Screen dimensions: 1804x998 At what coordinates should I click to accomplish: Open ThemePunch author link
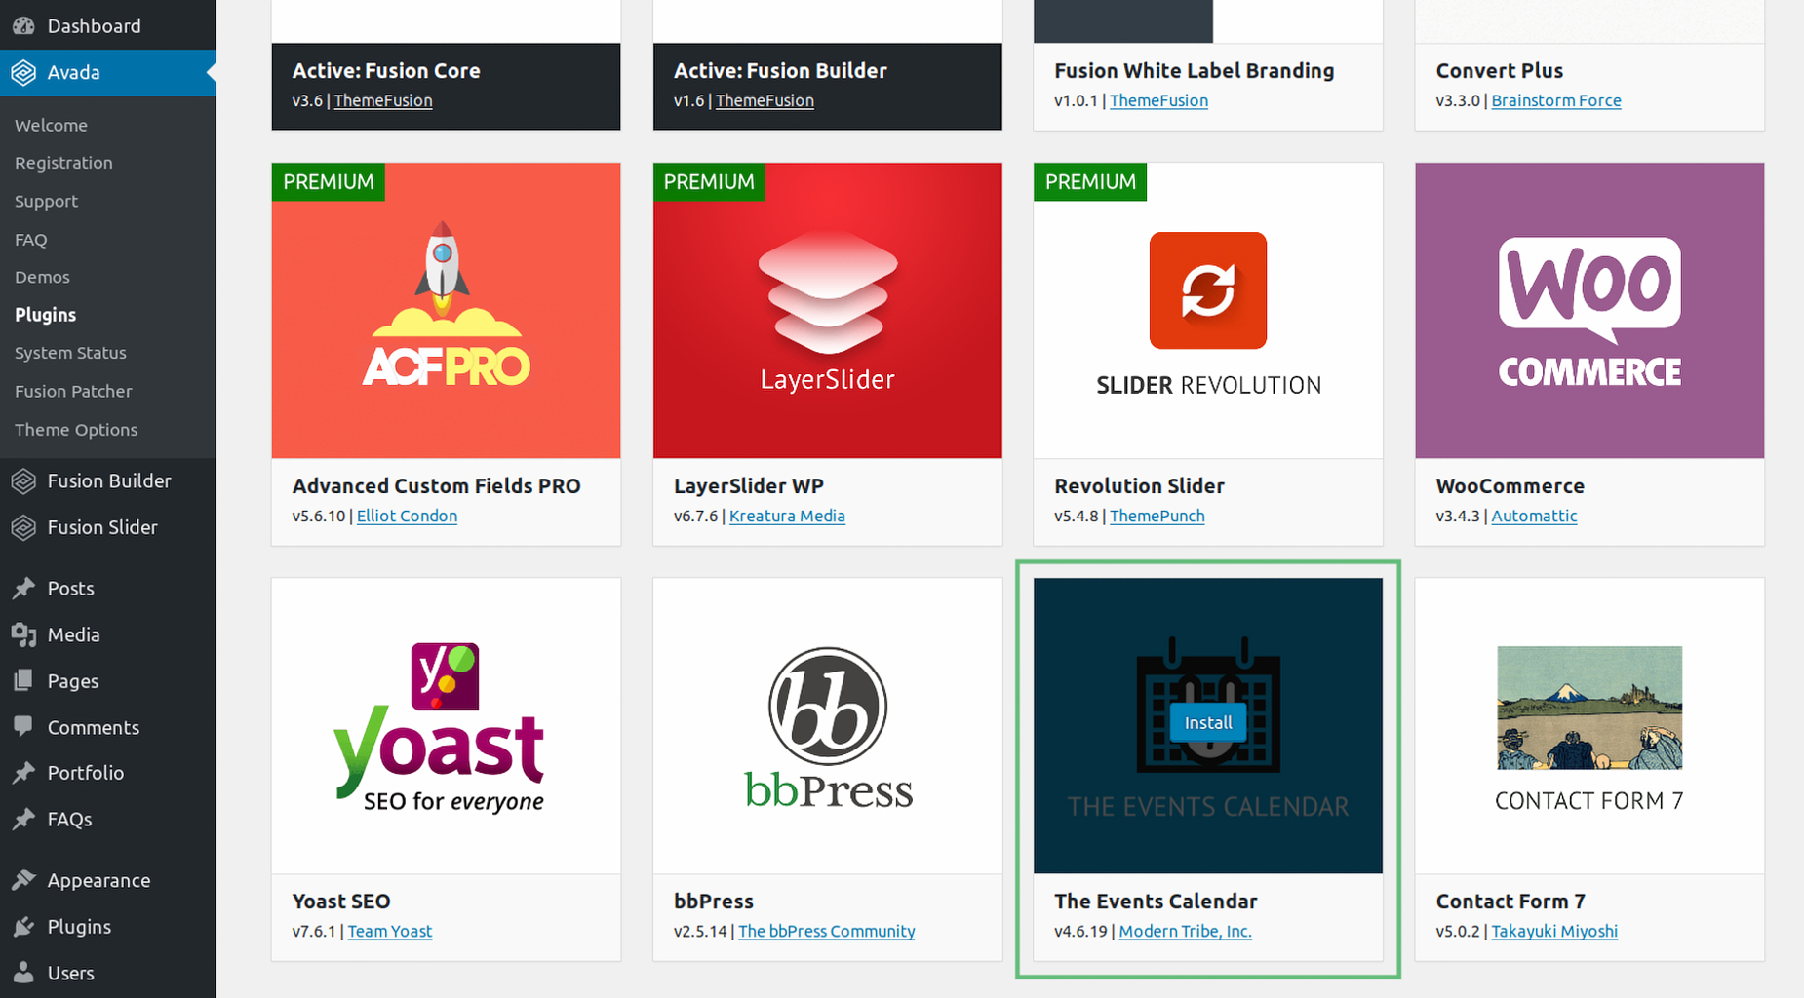click(1157, 516)
